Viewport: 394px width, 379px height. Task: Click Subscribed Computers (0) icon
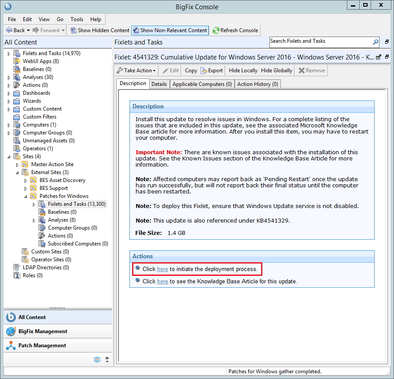(42, 244)
